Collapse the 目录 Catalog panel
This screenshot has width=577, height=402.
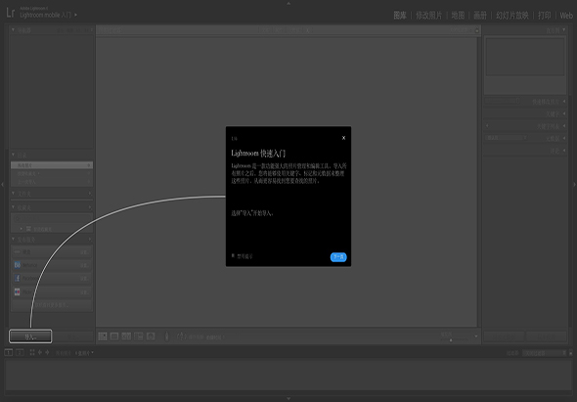[x=13, y=155]
